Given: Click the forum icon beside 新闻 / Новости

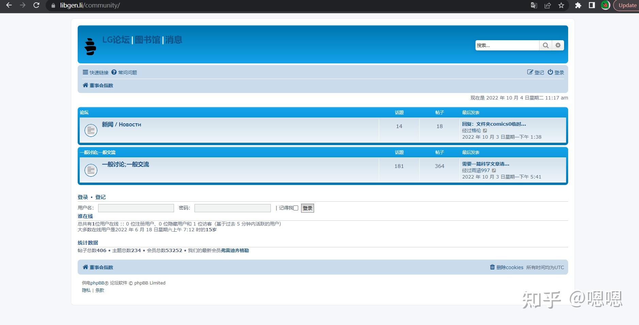Looking at the screenshot, I should coord(91,130).
